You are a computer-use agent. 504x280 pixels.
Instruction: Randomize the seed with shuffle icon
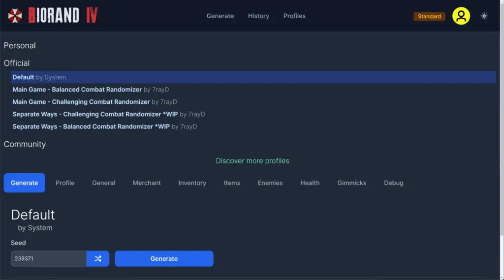(x=98, y=258)
